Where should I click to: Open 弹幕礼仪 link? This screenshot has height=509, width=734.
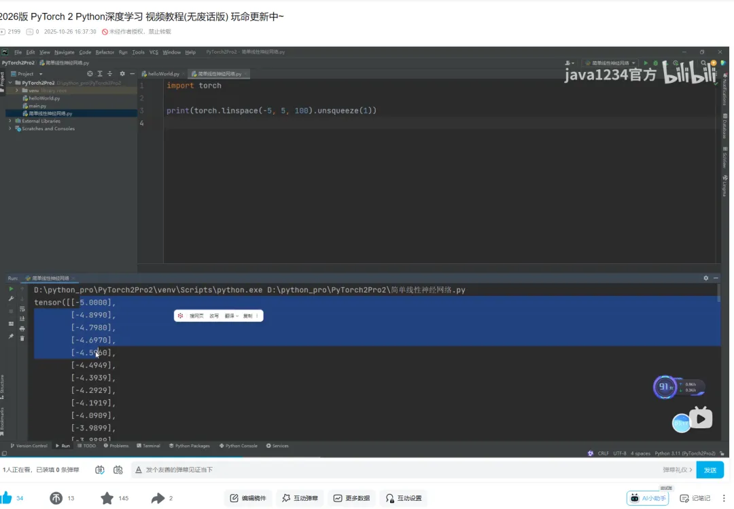point(677,470)
